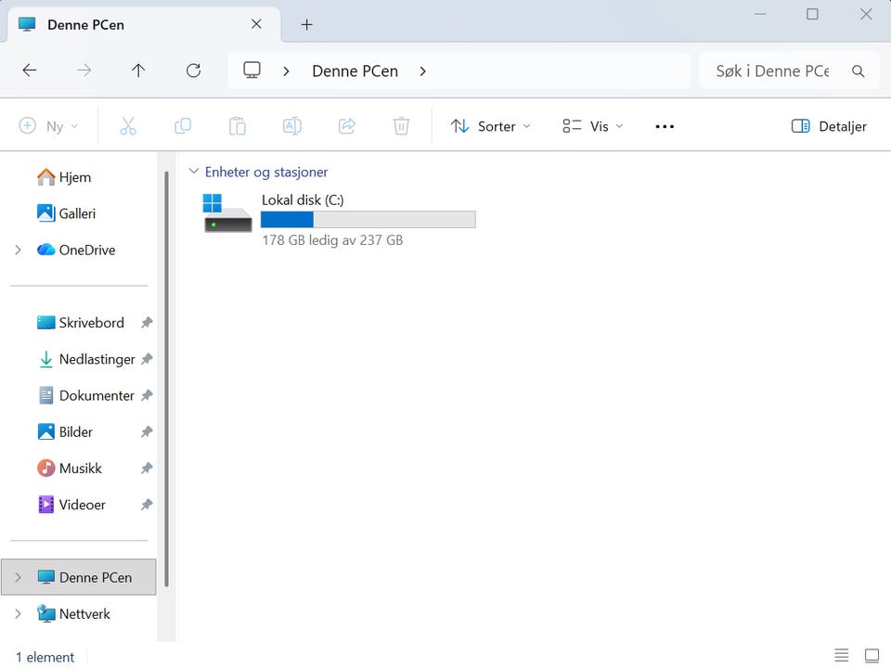The height and width of the screenshot is (668, 891).
Task: Click the pin icon next to Dokumenter
Action: coord(147,395)
